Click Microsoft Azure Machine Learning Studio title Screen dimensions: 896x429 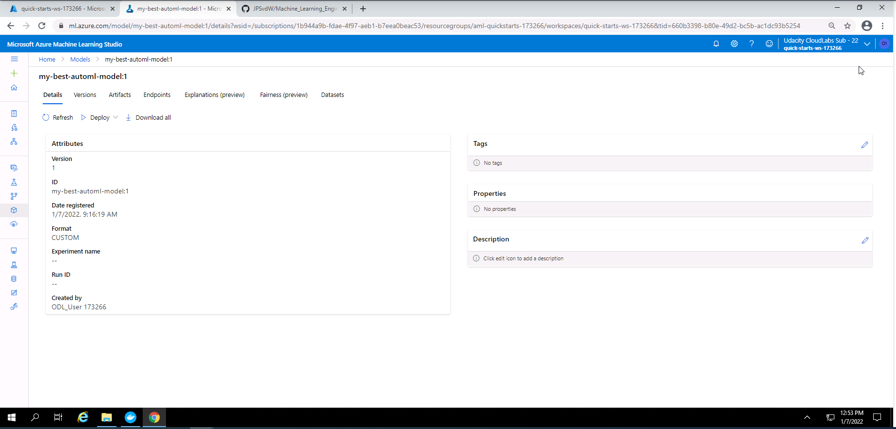[x=65, y=44]
